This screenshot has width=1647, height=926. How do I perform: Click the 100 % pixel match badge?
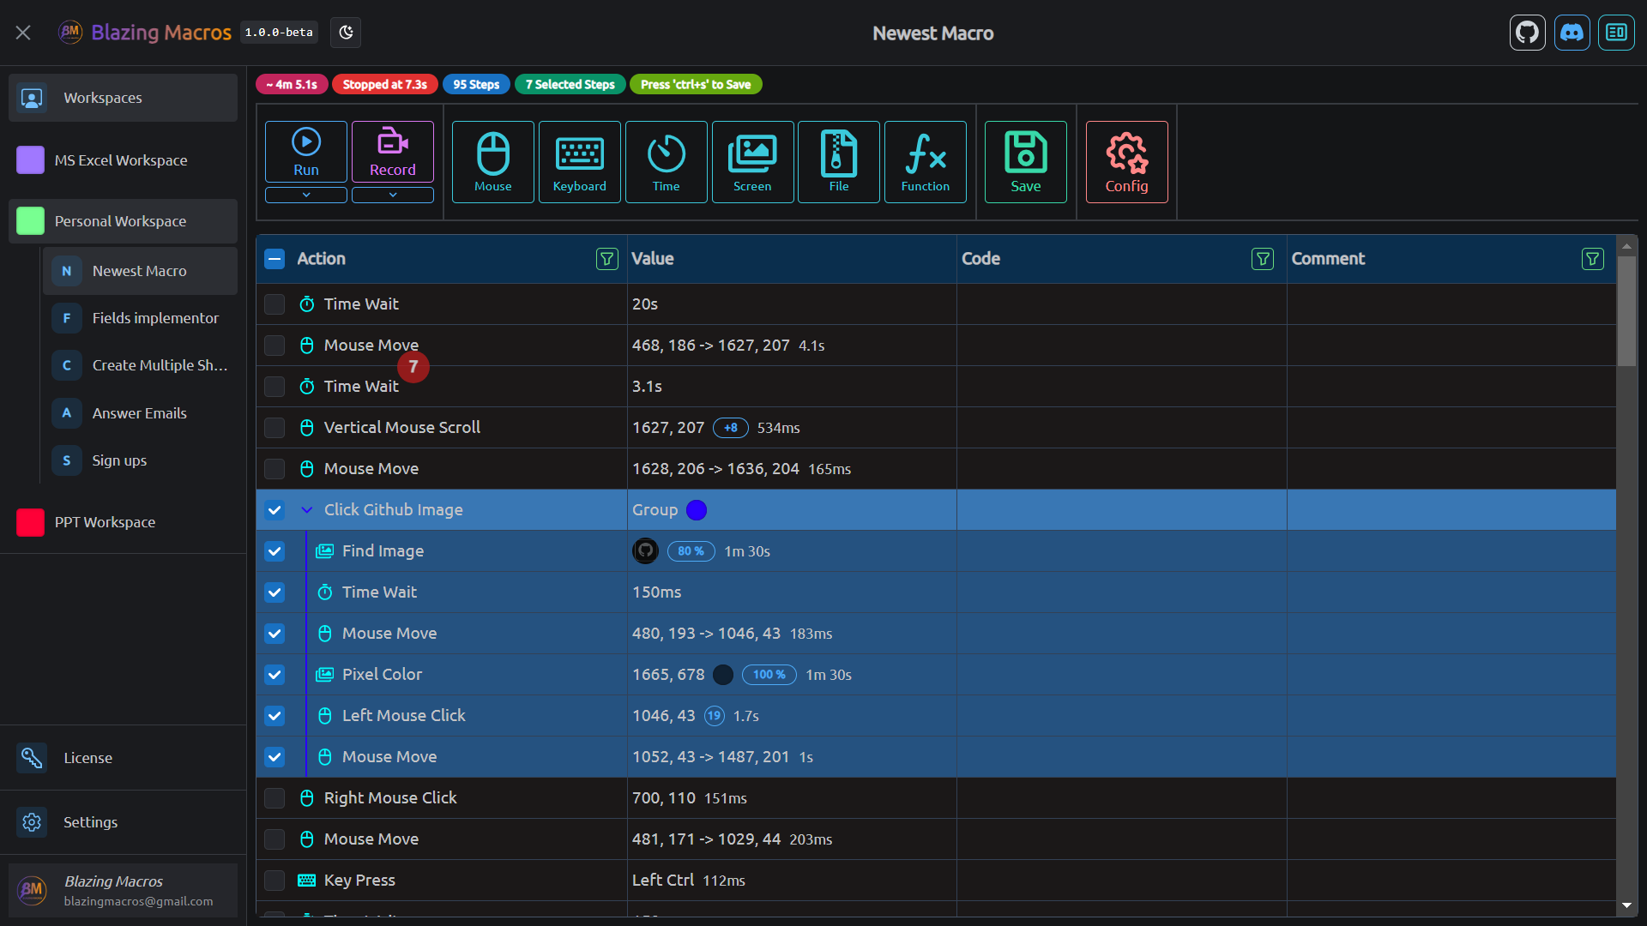769,675
